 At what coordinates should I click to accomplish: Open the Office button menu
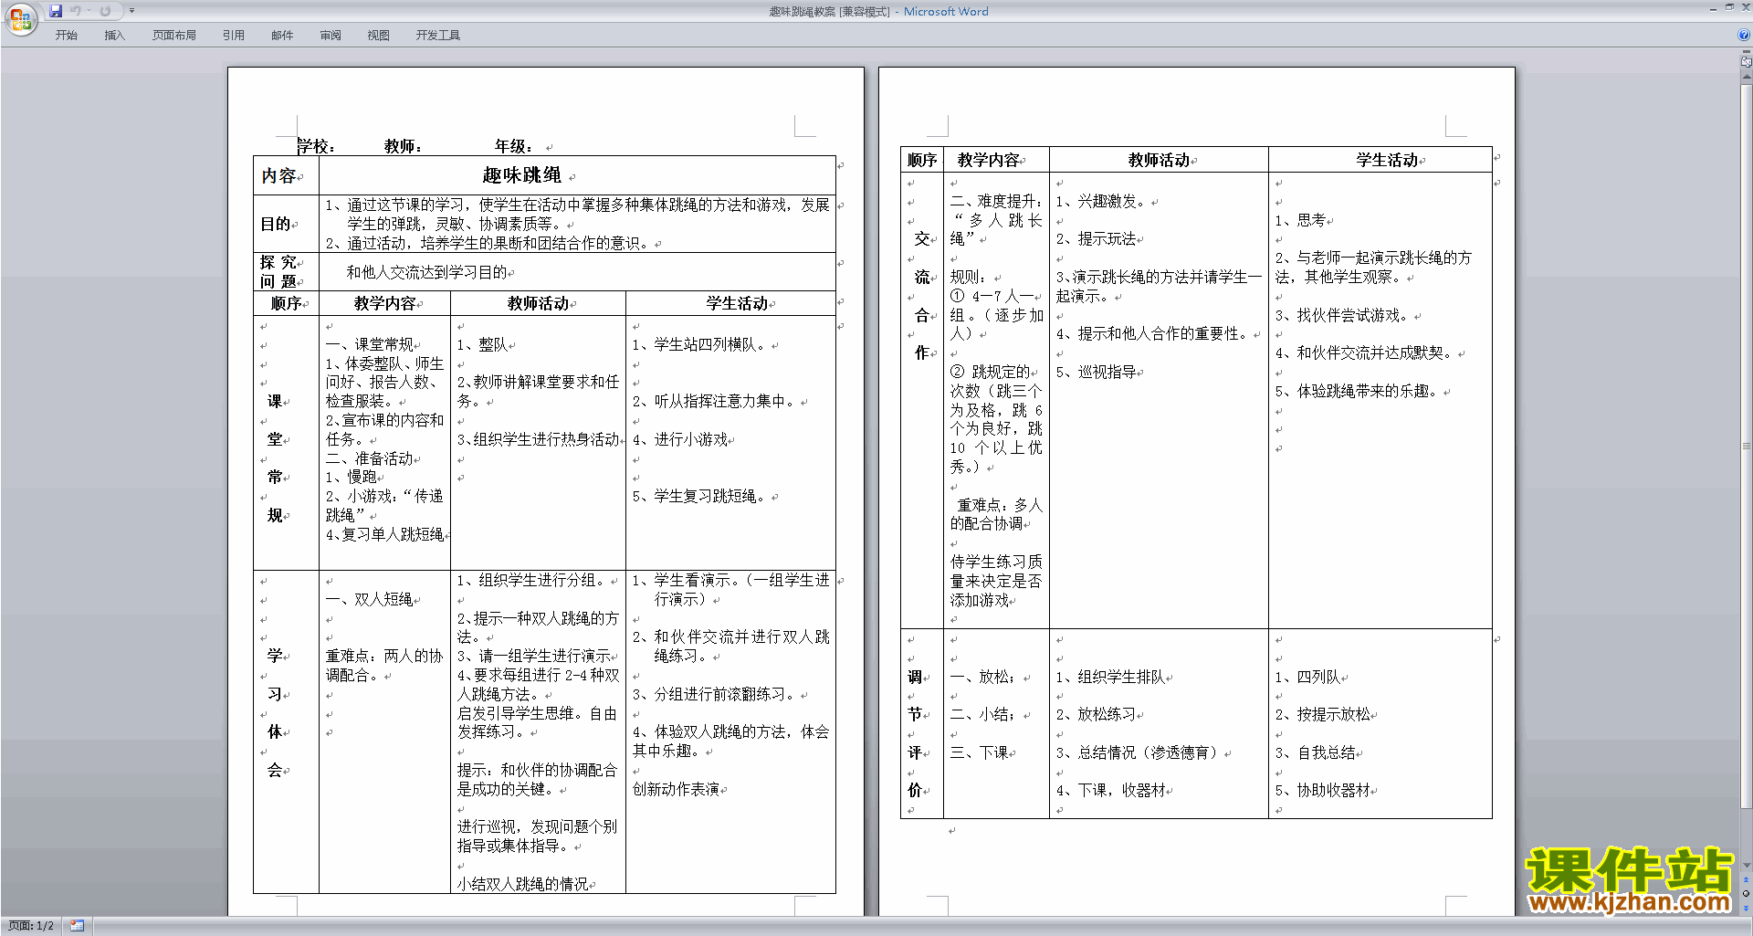click(20, 18)
